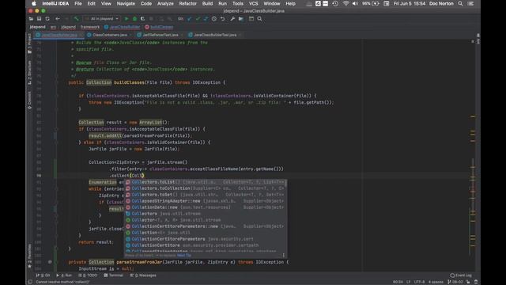Screen dimensions: 506x285
Task: Click the Git push arrow icon
Action: 206,19
